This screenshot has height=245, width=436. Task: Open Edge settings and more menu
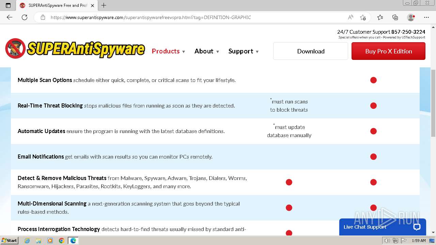(x=426, y=17)
